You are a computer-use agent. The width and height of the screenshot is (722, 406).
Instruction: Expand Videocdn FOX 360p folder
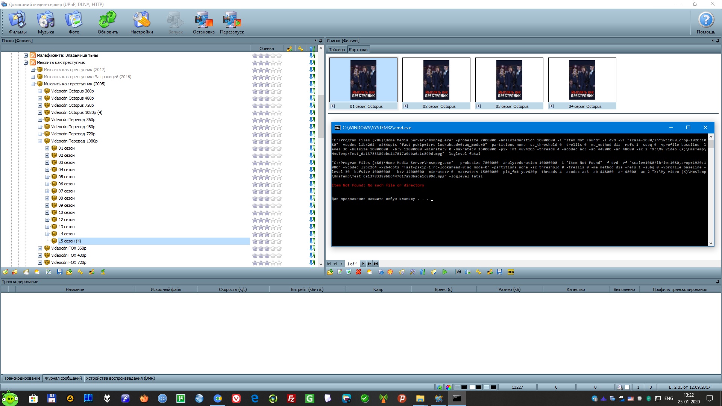click(x=40, y=248)
